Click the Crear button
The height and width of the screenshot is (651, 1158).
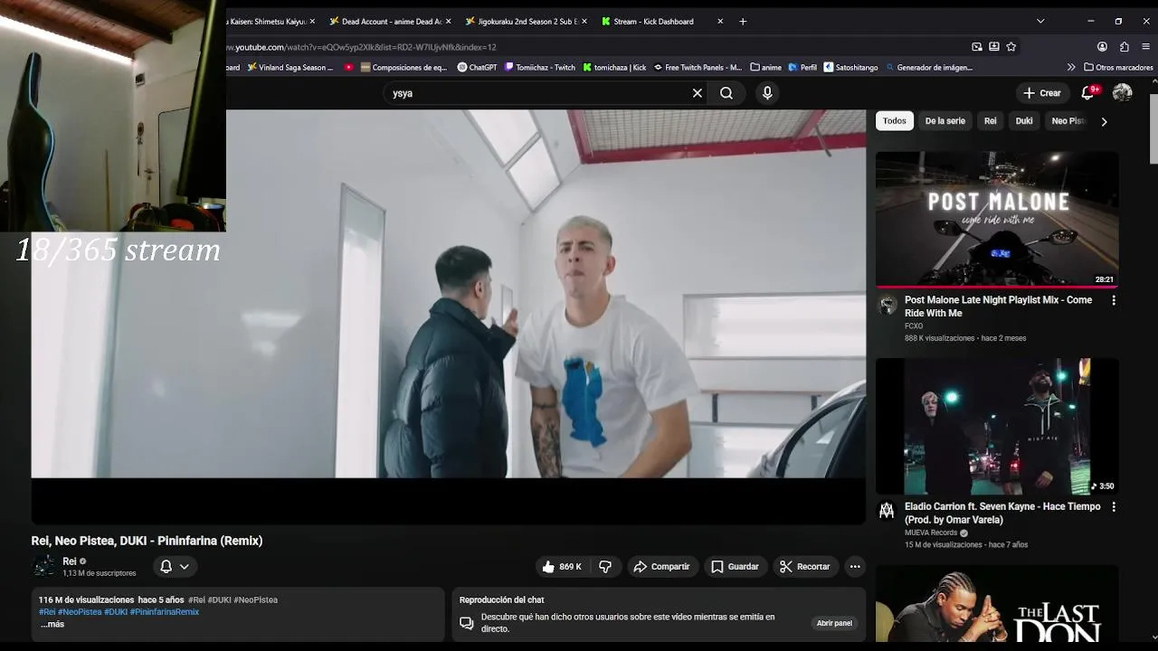1041,93
